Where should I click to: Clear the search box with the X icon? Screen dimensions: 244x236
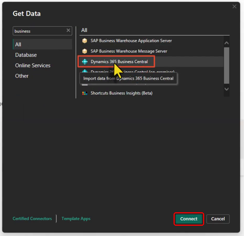[68, 30]
